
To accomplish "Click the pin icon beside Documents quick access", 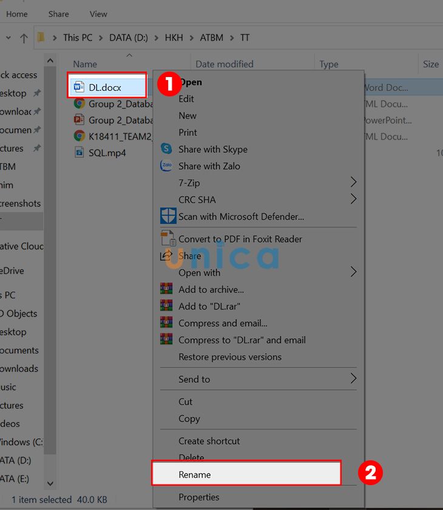I will [x=38, y=130].
